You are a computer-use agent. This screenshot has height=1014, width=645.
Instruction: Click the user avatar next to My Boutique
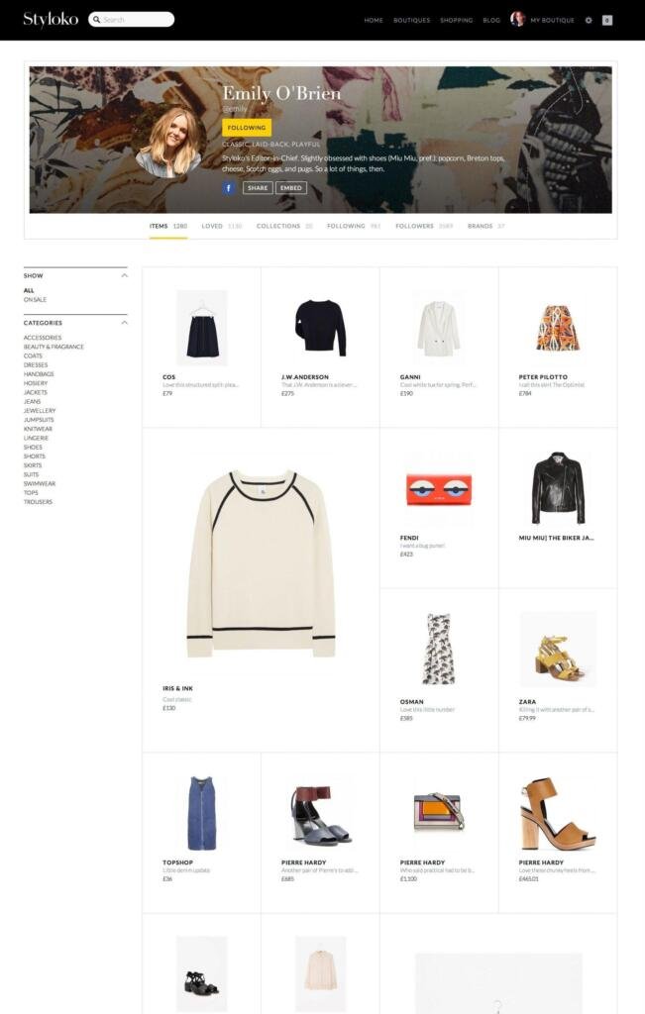[x=517, y=20]
